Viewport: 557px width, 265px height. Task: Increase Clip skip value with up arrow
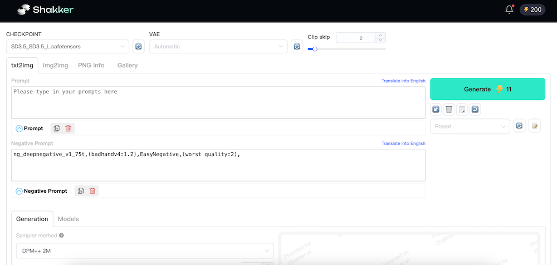pyautogui.click(x=380, y=35)
